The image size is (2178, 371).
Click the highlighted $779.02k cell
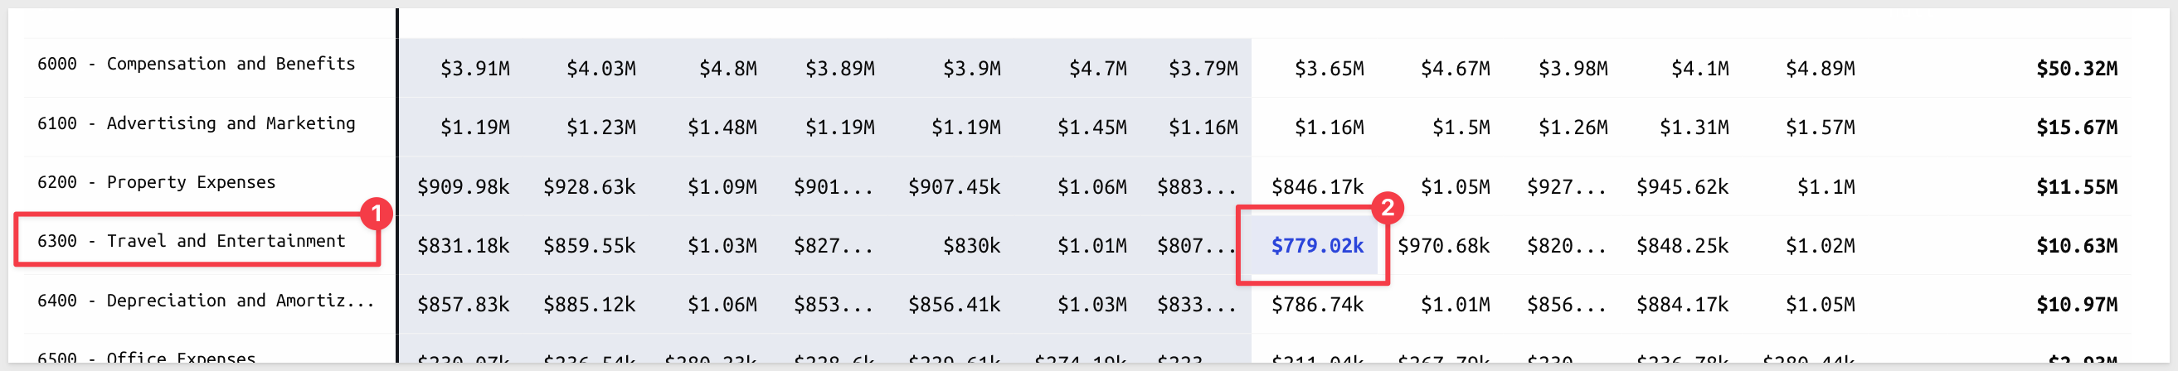1317,245
